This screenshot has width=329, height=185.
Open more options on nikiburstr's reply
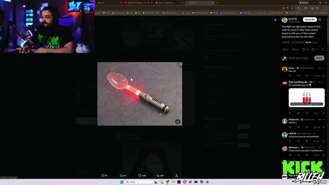[x=323, y=119]
